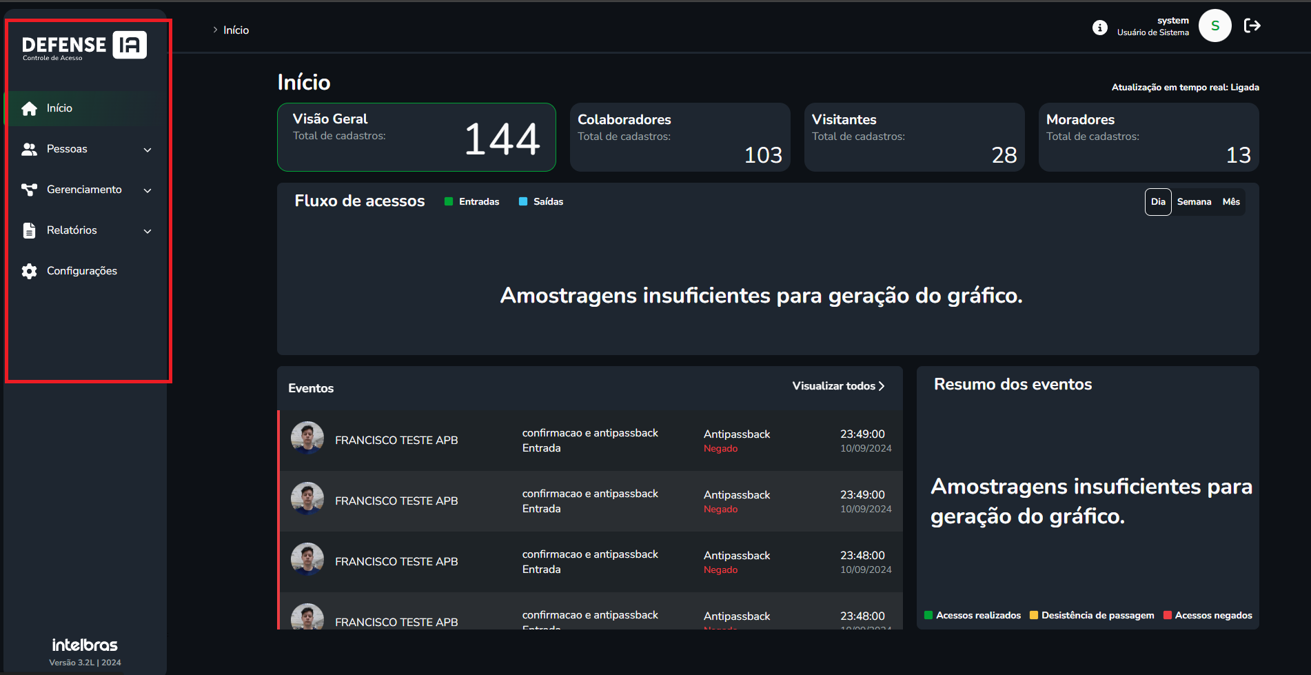The height and width of the screenshot is (675, 1311).
Task: Click the logout icon
Action: 1252,26
